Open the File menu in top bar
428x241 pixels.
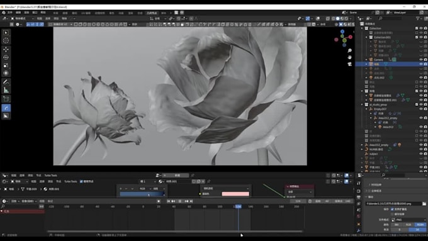click(x=10, y=13)
